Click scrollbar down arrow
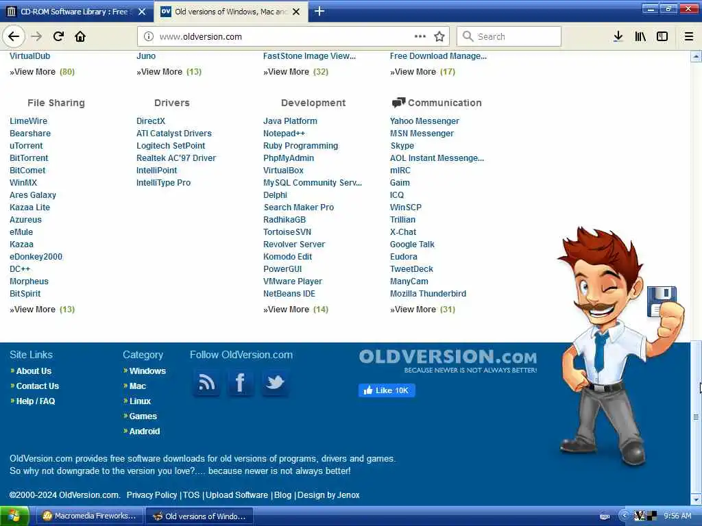702x526 pixels. pos(696,499)
